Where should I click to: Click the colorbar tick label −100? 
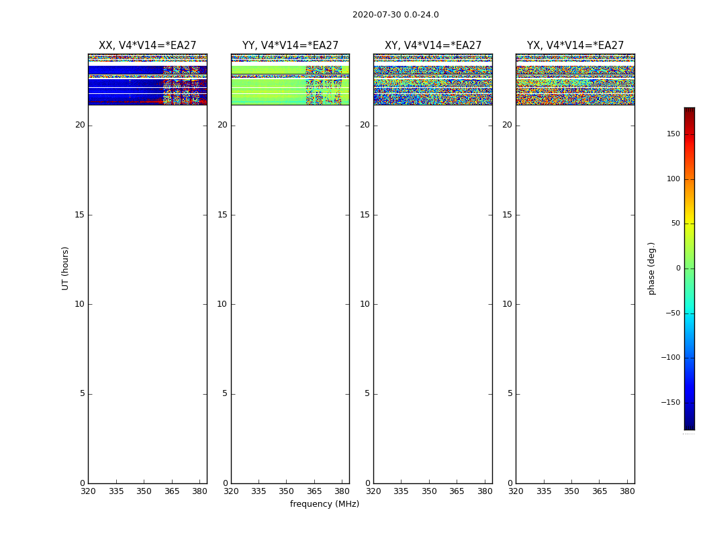(671, 358)
